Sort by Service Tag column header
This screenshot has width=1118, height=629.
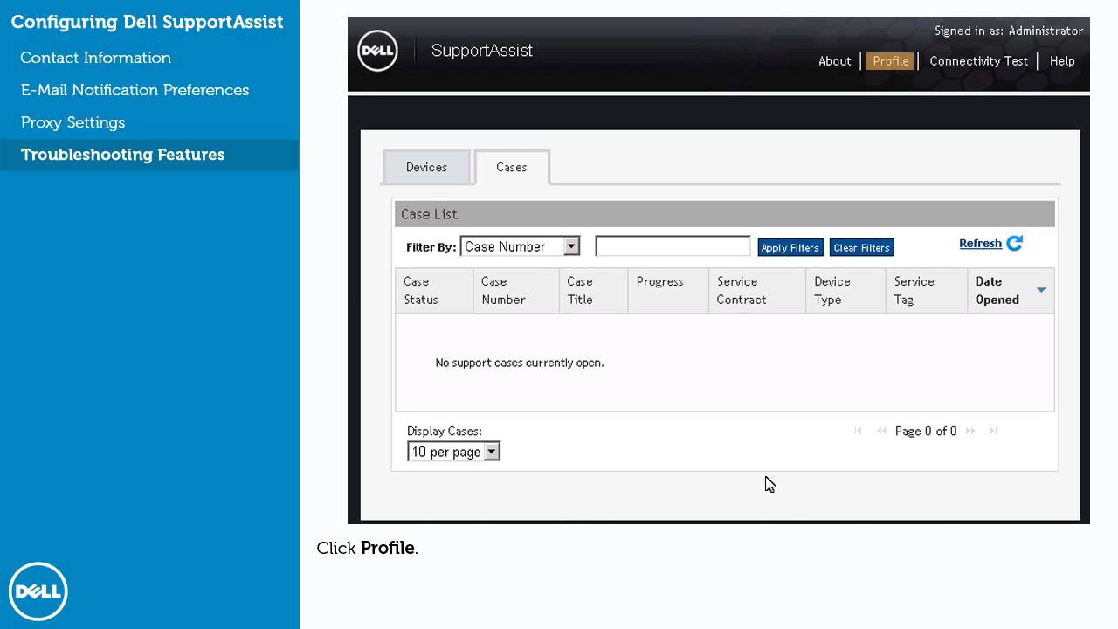coord(926,290)
